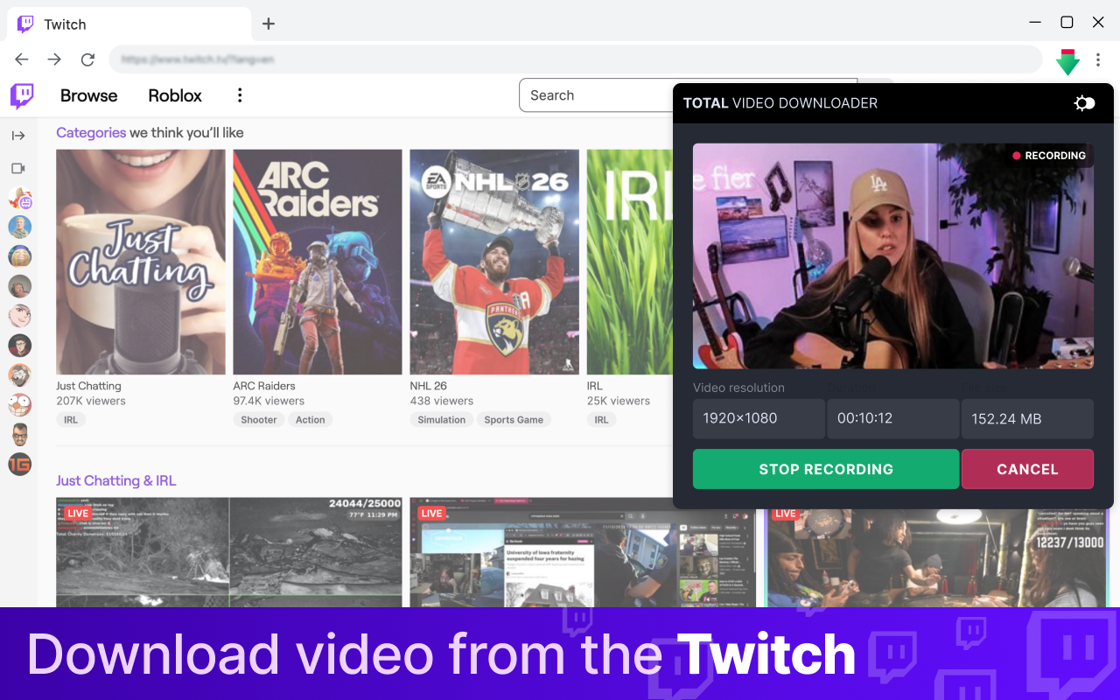Open the Just Chatting & IRL heading link
The image size is (1120, 700).
pyautogui.click(x=116, y=480)
